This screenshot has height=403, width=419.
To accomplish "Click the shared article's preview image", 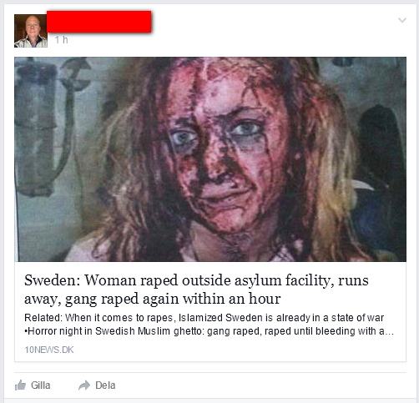I will (210, 159).
